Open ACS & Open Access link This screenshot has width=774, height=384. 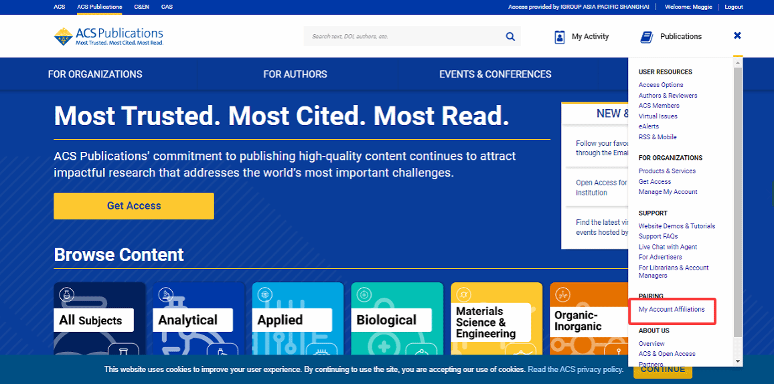point(667,353)
